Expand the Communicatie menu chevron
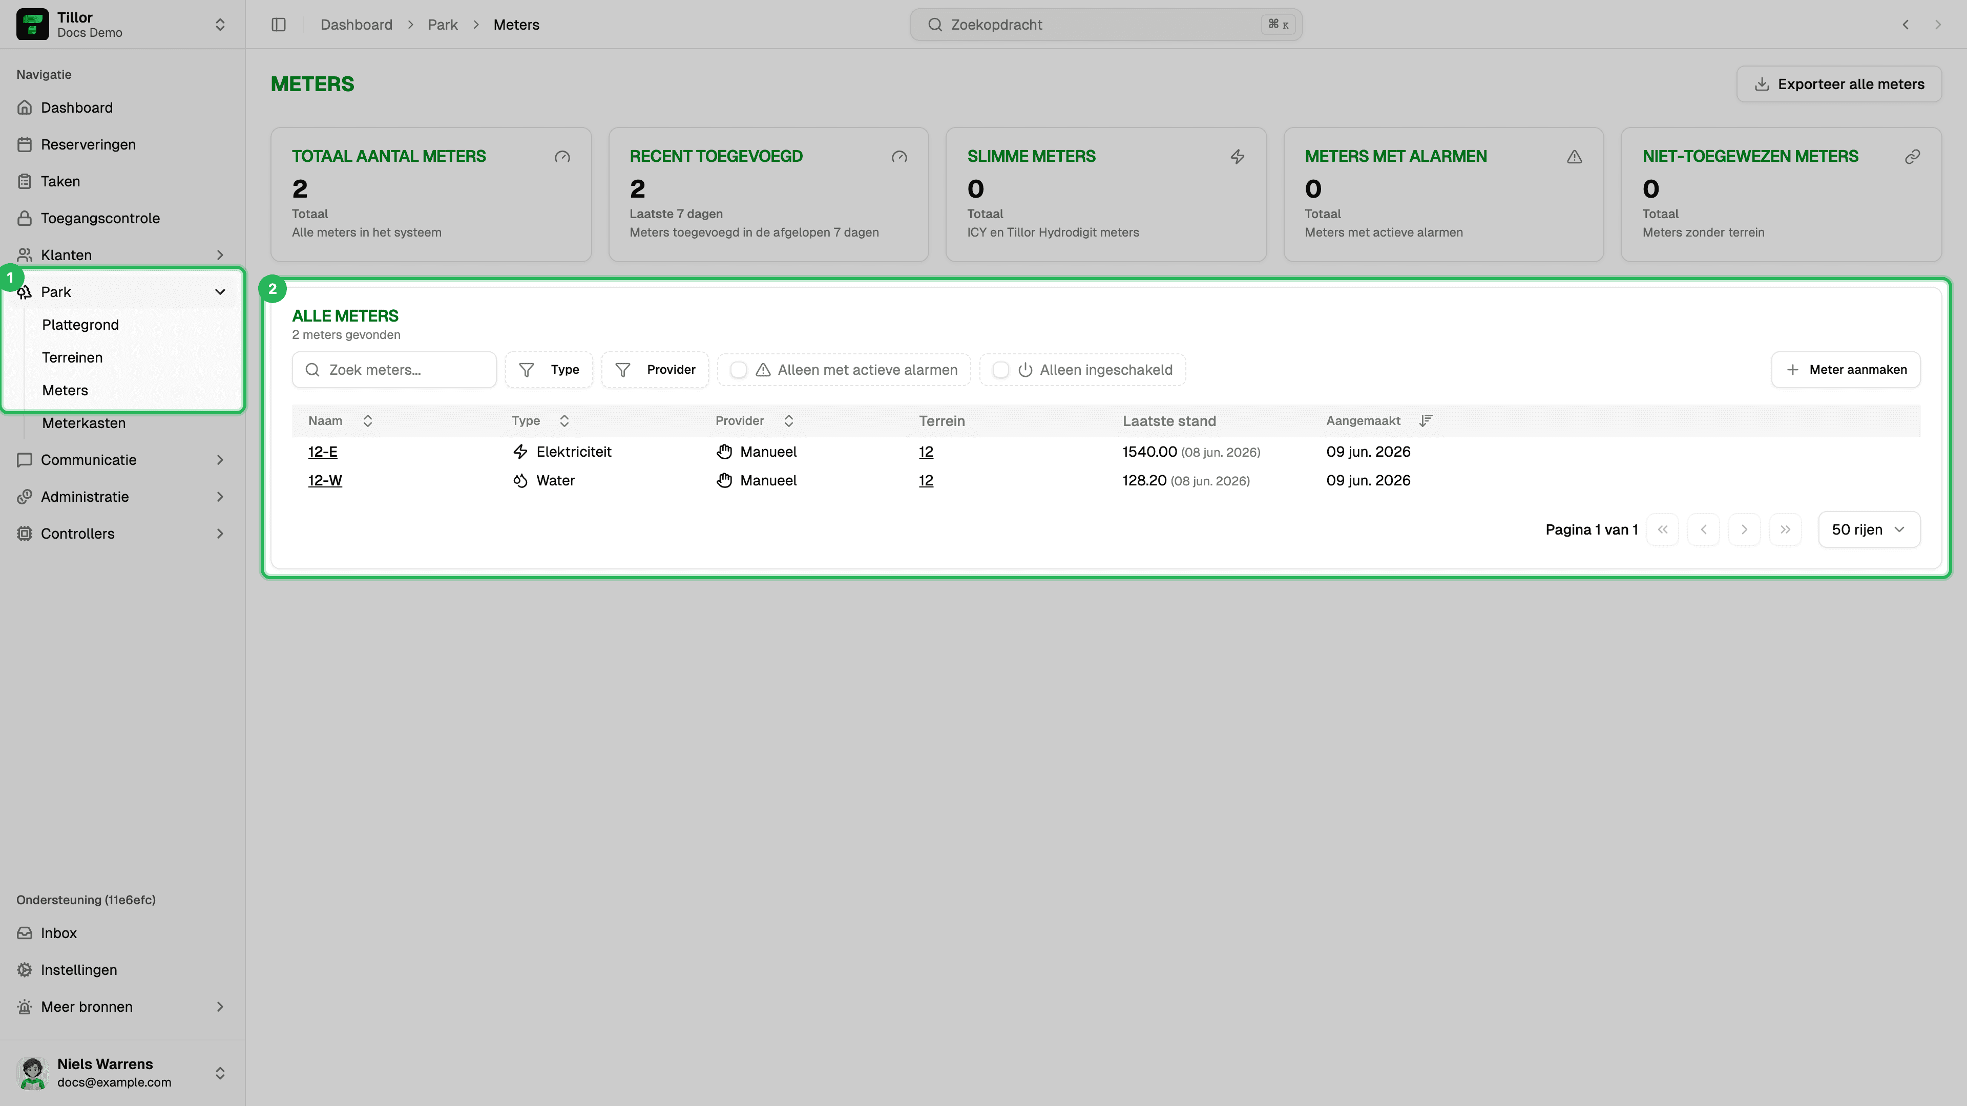 220,459
